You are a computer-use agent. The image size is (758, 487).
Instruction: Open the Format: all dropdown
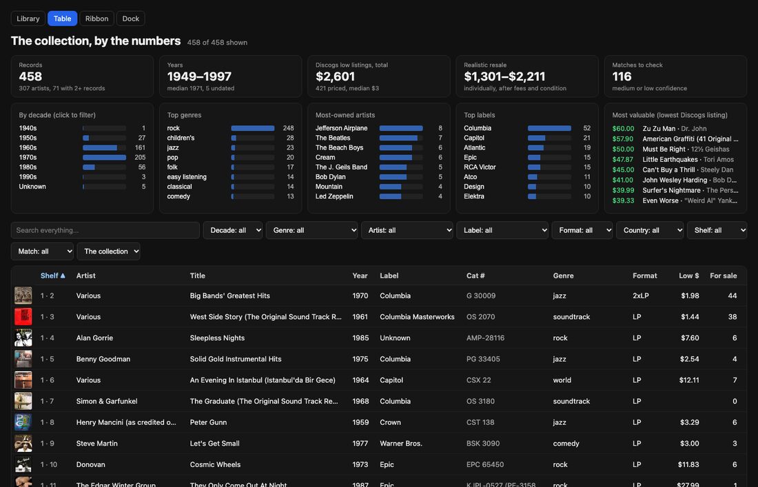(582, 230)
